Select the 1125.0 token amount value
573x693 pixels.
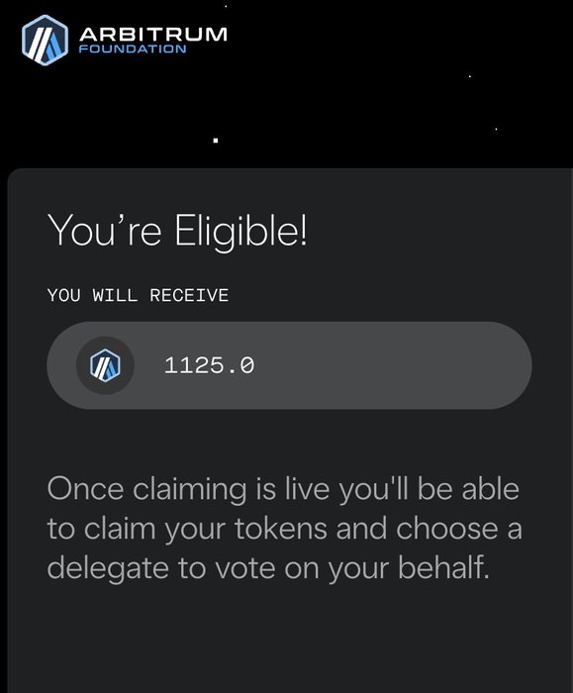click(x=209, y=365)
